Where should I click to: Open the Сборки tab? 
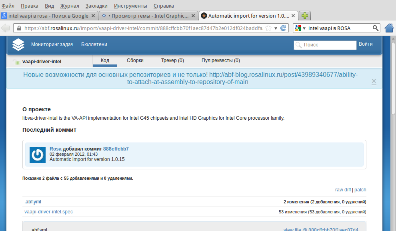coord(135,61)
